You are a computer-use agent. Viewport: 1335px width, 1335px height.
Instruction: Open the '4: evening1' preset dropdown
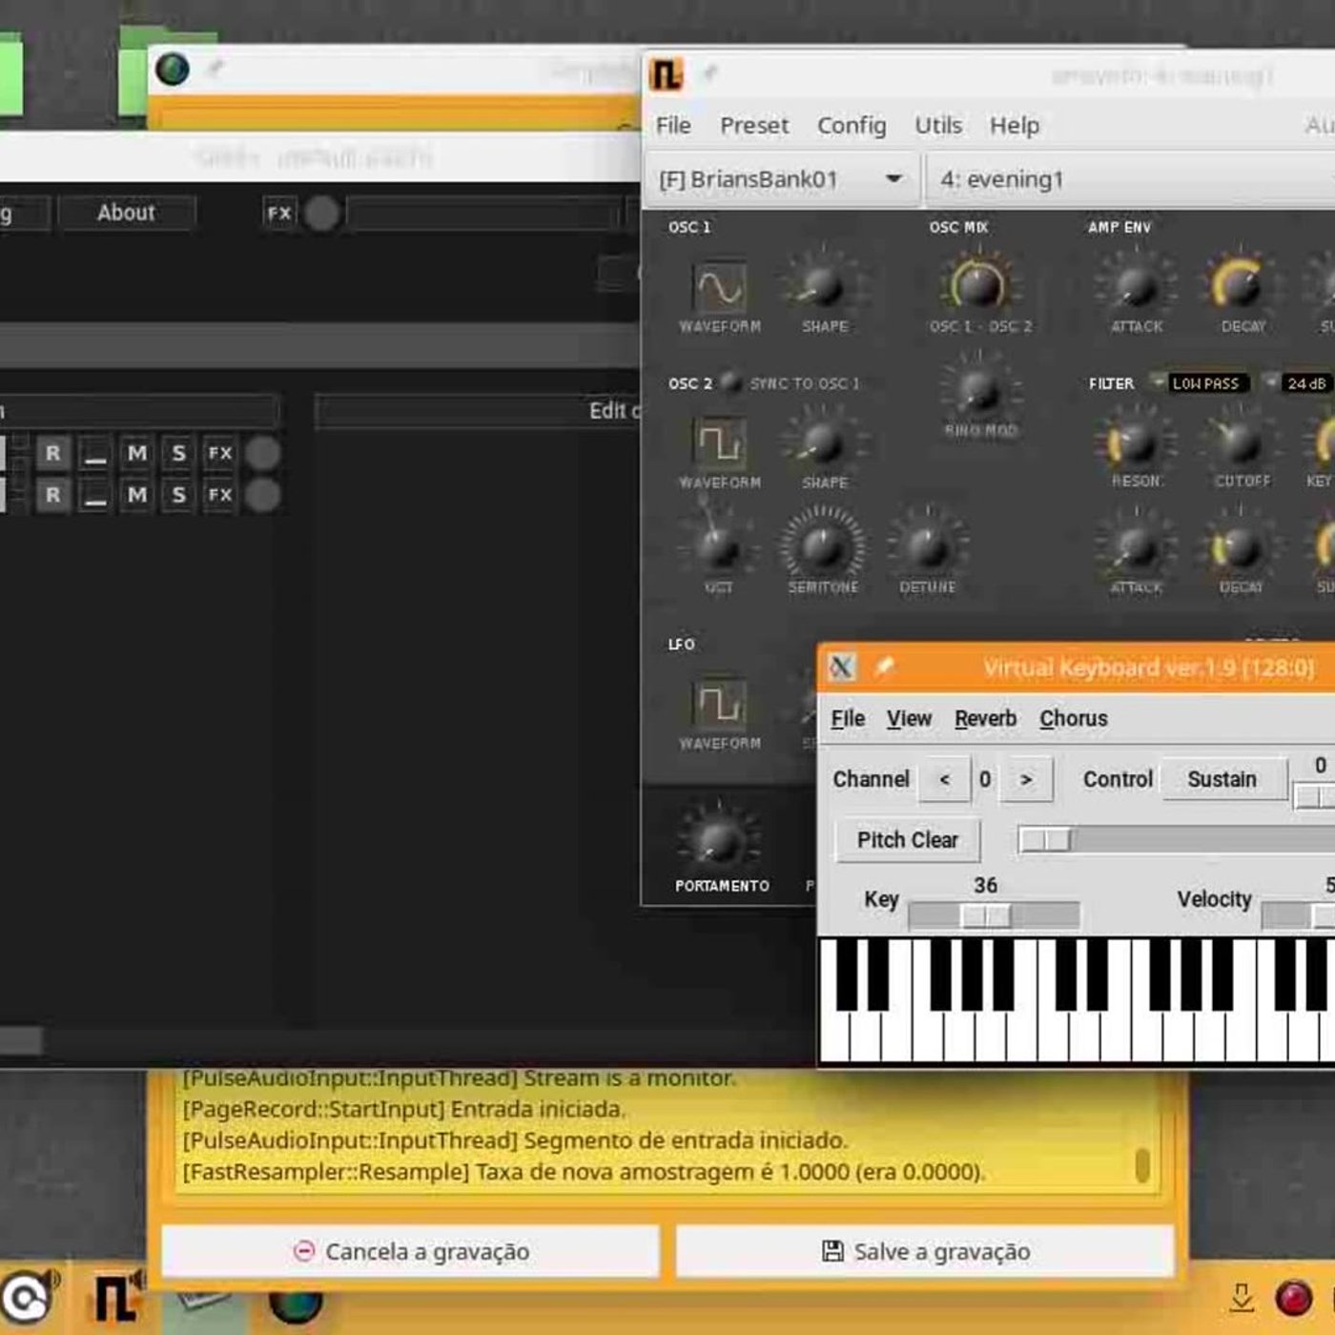[x=1130, y=179]
